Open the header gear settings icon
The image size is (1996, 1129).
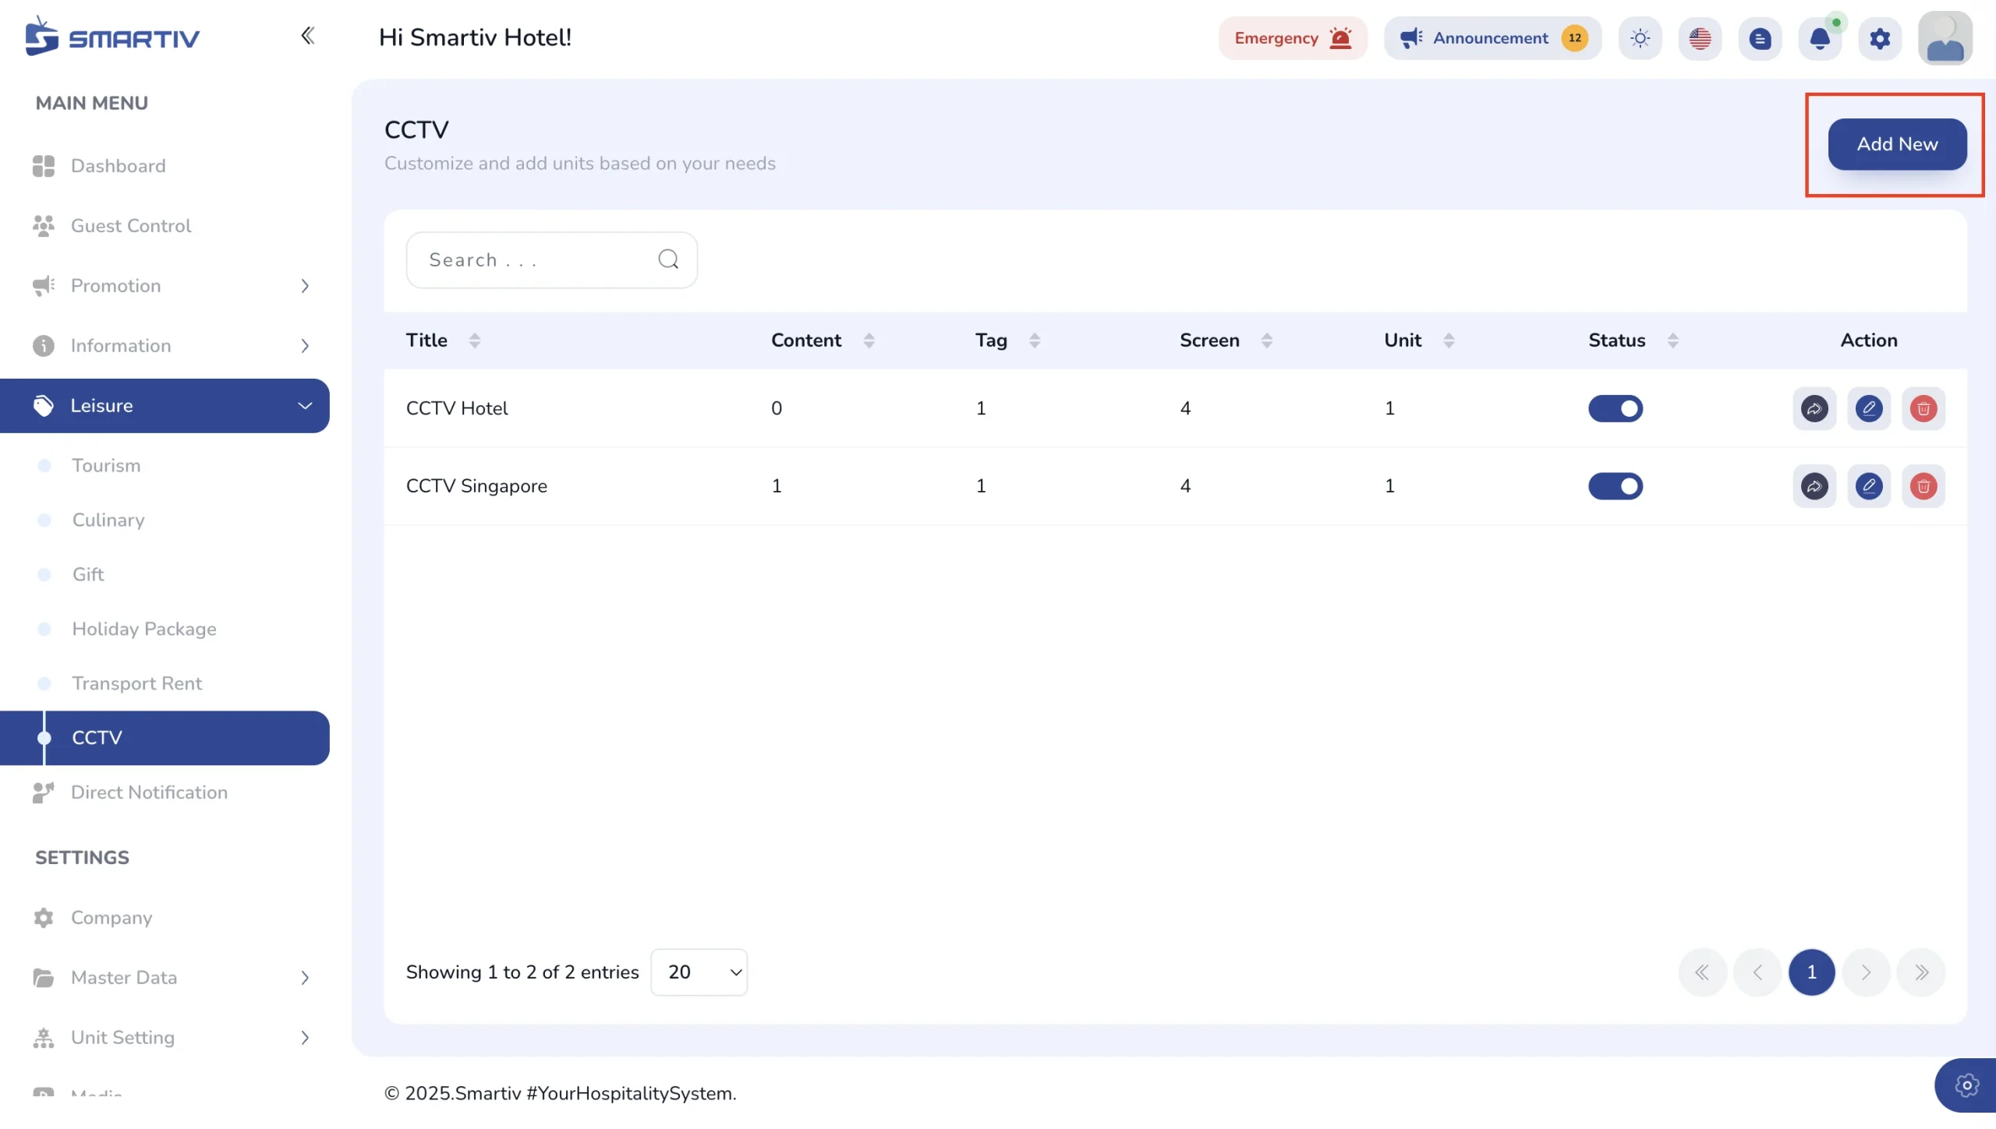pyautogui.click(x=1880, y=38)
